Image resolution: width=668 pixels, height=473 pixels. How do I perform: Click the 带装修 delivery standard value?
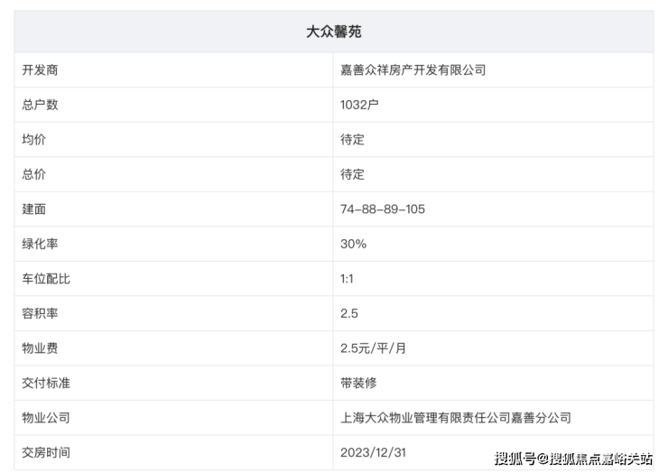[358, 383]
